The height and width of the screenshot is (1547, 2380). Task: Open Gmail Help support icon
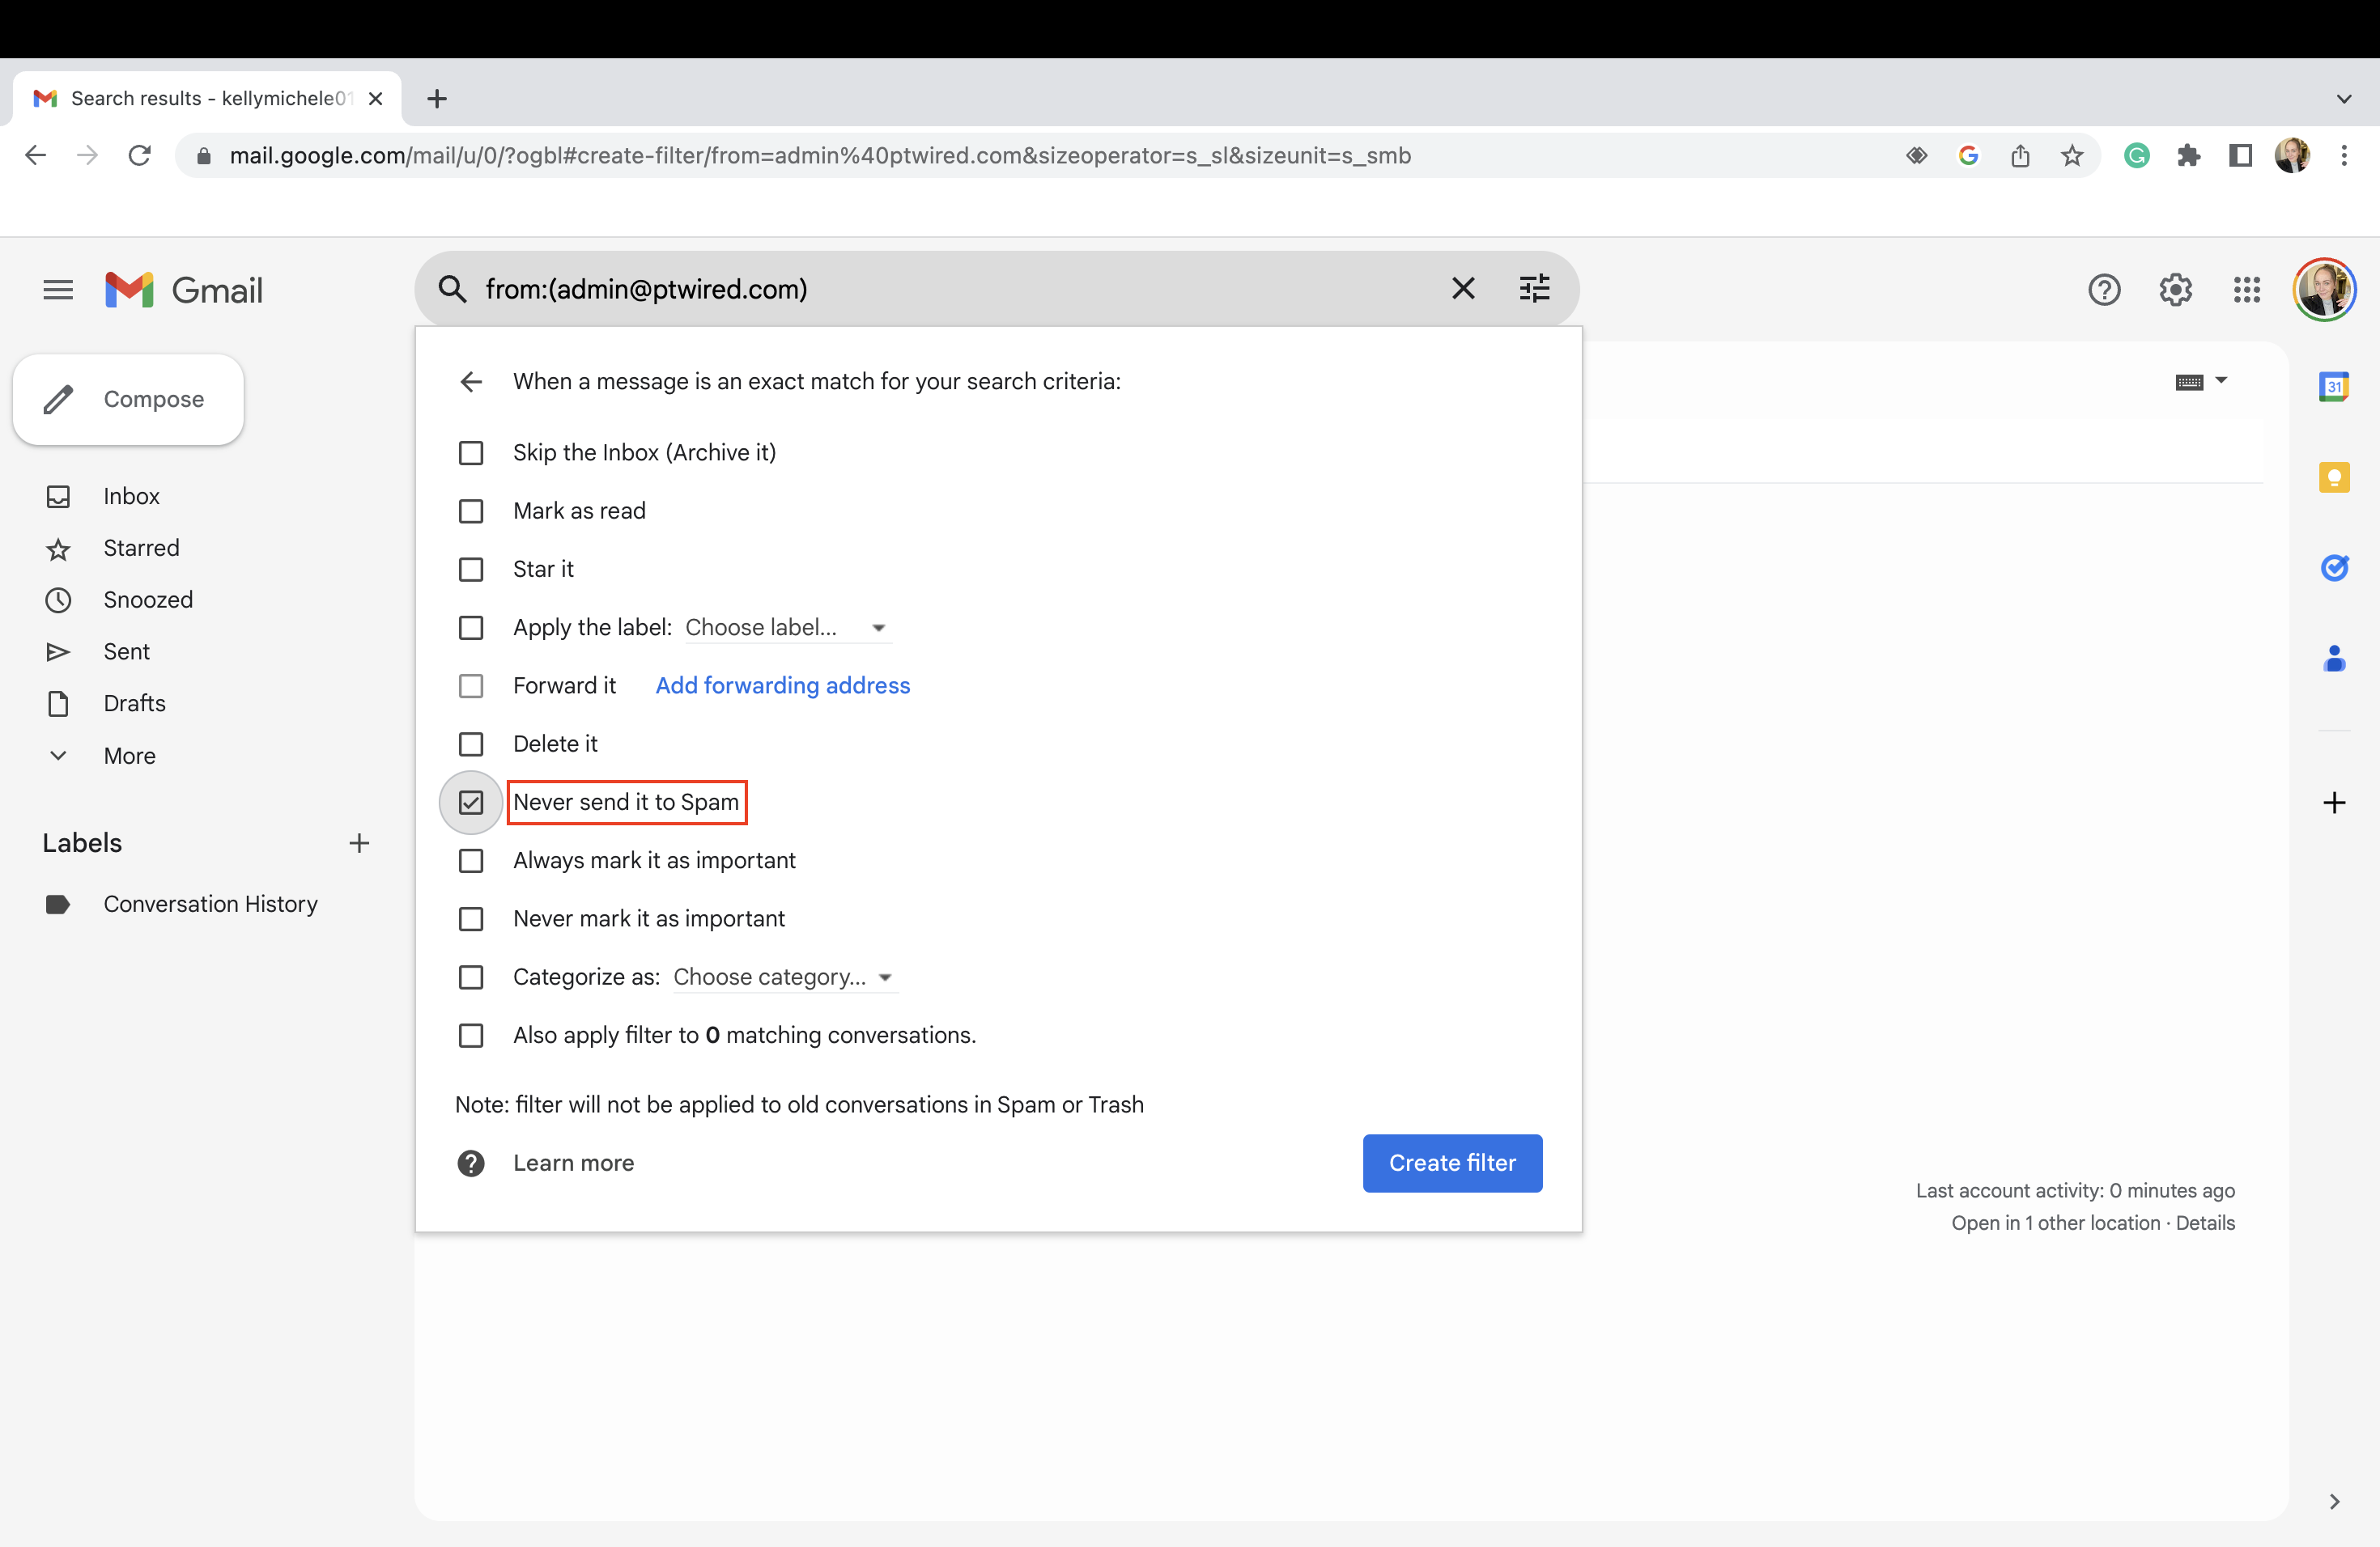pos(2105,290)
